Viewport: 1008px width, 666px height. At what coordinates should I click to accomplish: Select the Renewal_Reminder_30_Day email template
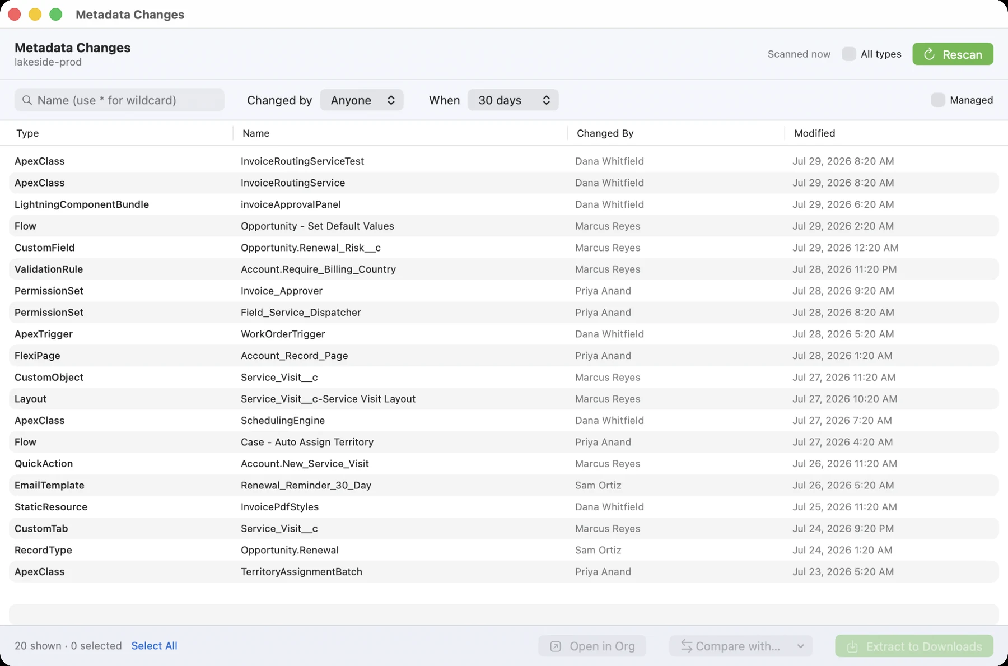[504, 486]
